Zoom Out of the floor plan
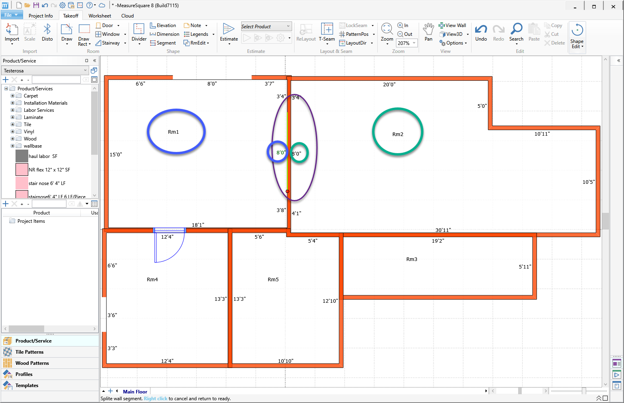The width and height of the screenshot is (624, 403). click(405, 34)
